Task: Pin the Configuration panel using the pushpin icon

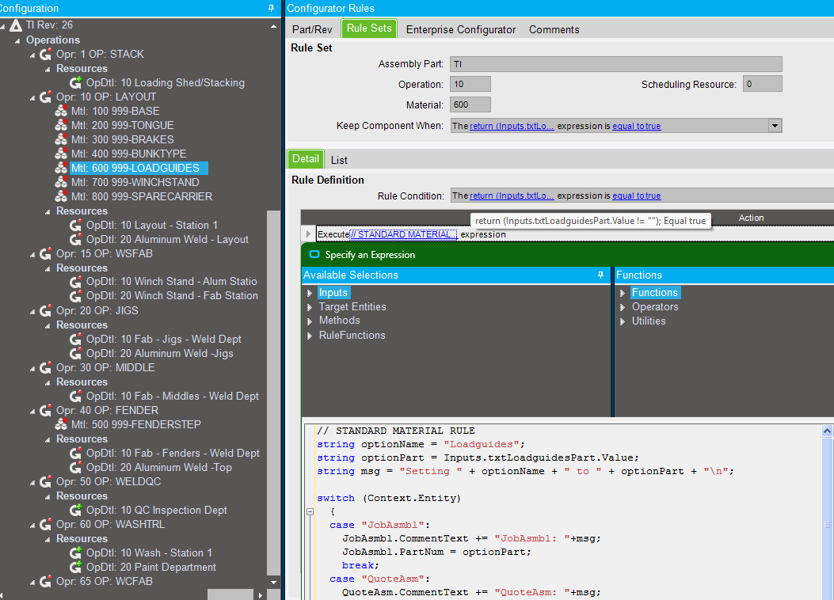Action: coord(271,8)
